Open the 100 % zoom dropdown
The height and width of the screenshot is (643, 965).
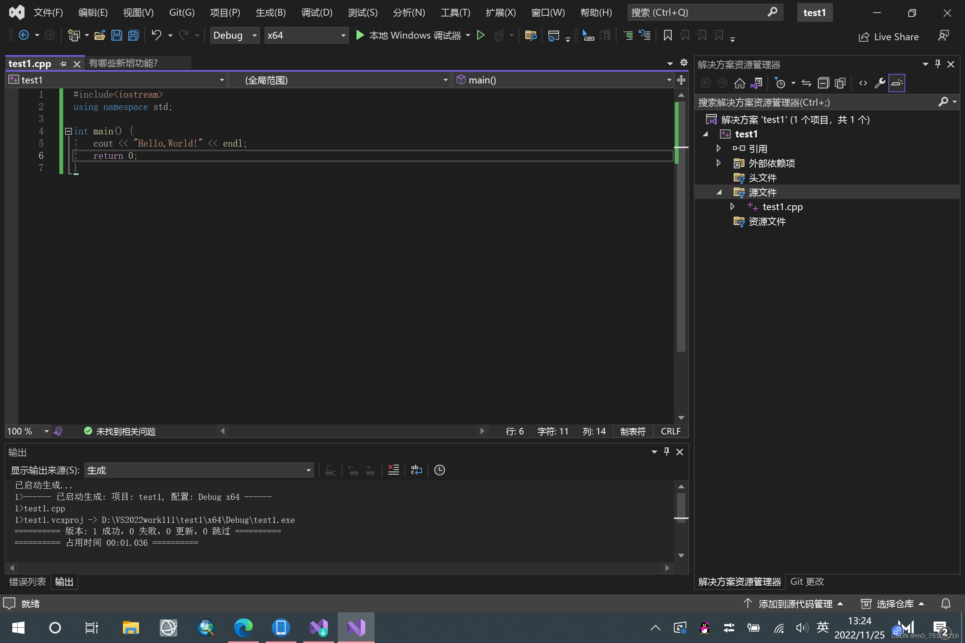28,431
